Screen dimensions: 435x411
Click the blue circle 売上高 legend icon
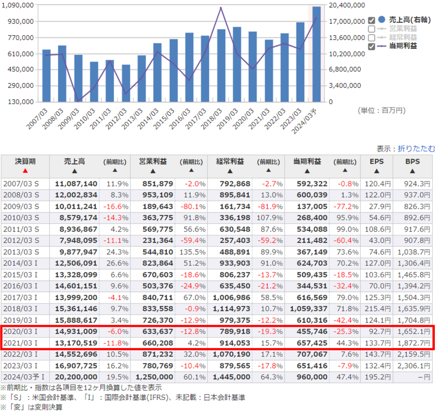pyautogui.click(x=381, y=20)
